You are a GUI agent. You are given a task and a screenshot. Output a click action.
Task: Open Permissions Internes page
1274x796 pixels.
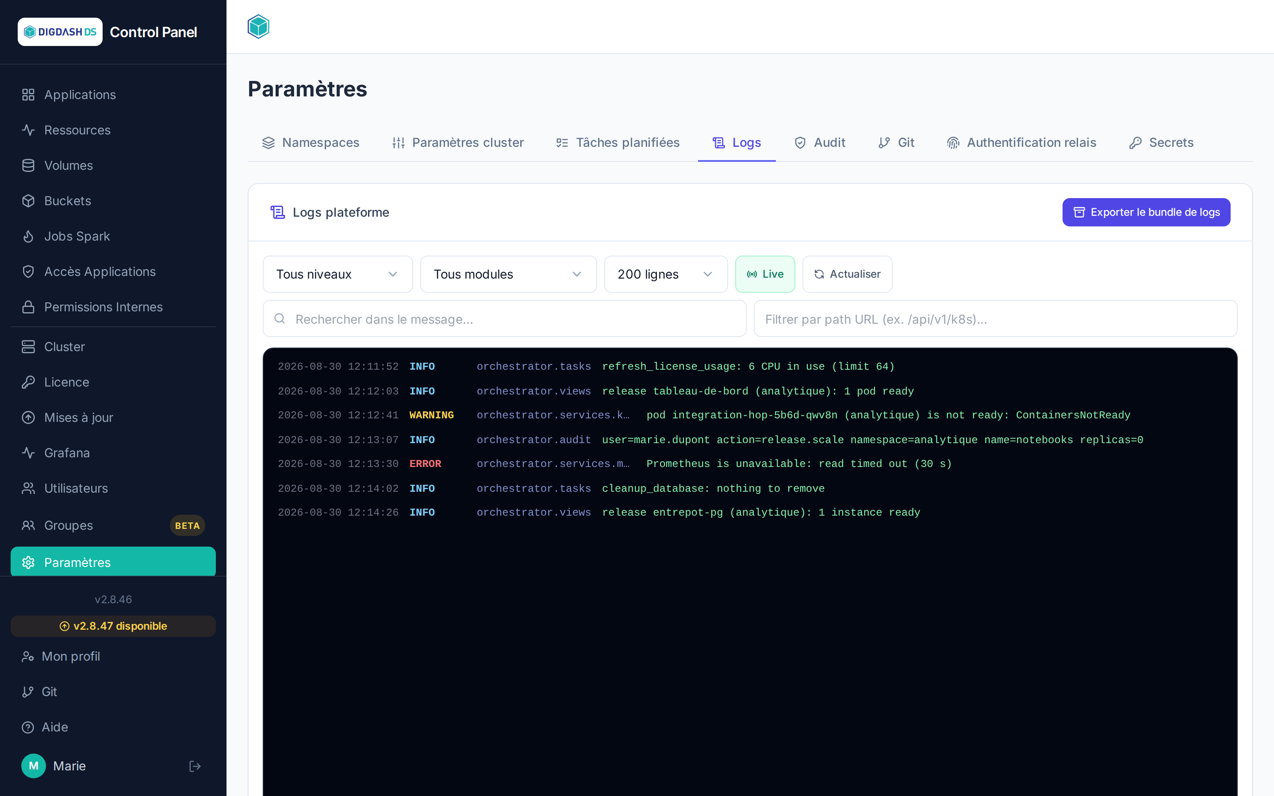click(x=113, y=307)
